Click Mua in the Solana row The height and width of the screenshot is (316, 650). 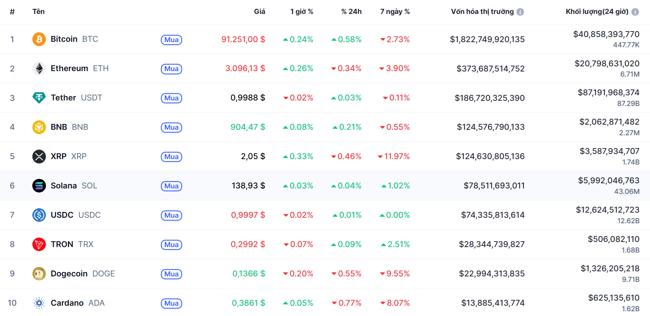[171, 186]
